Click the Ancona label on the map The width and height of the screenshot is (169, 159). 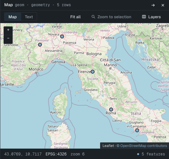pos(126,72)
